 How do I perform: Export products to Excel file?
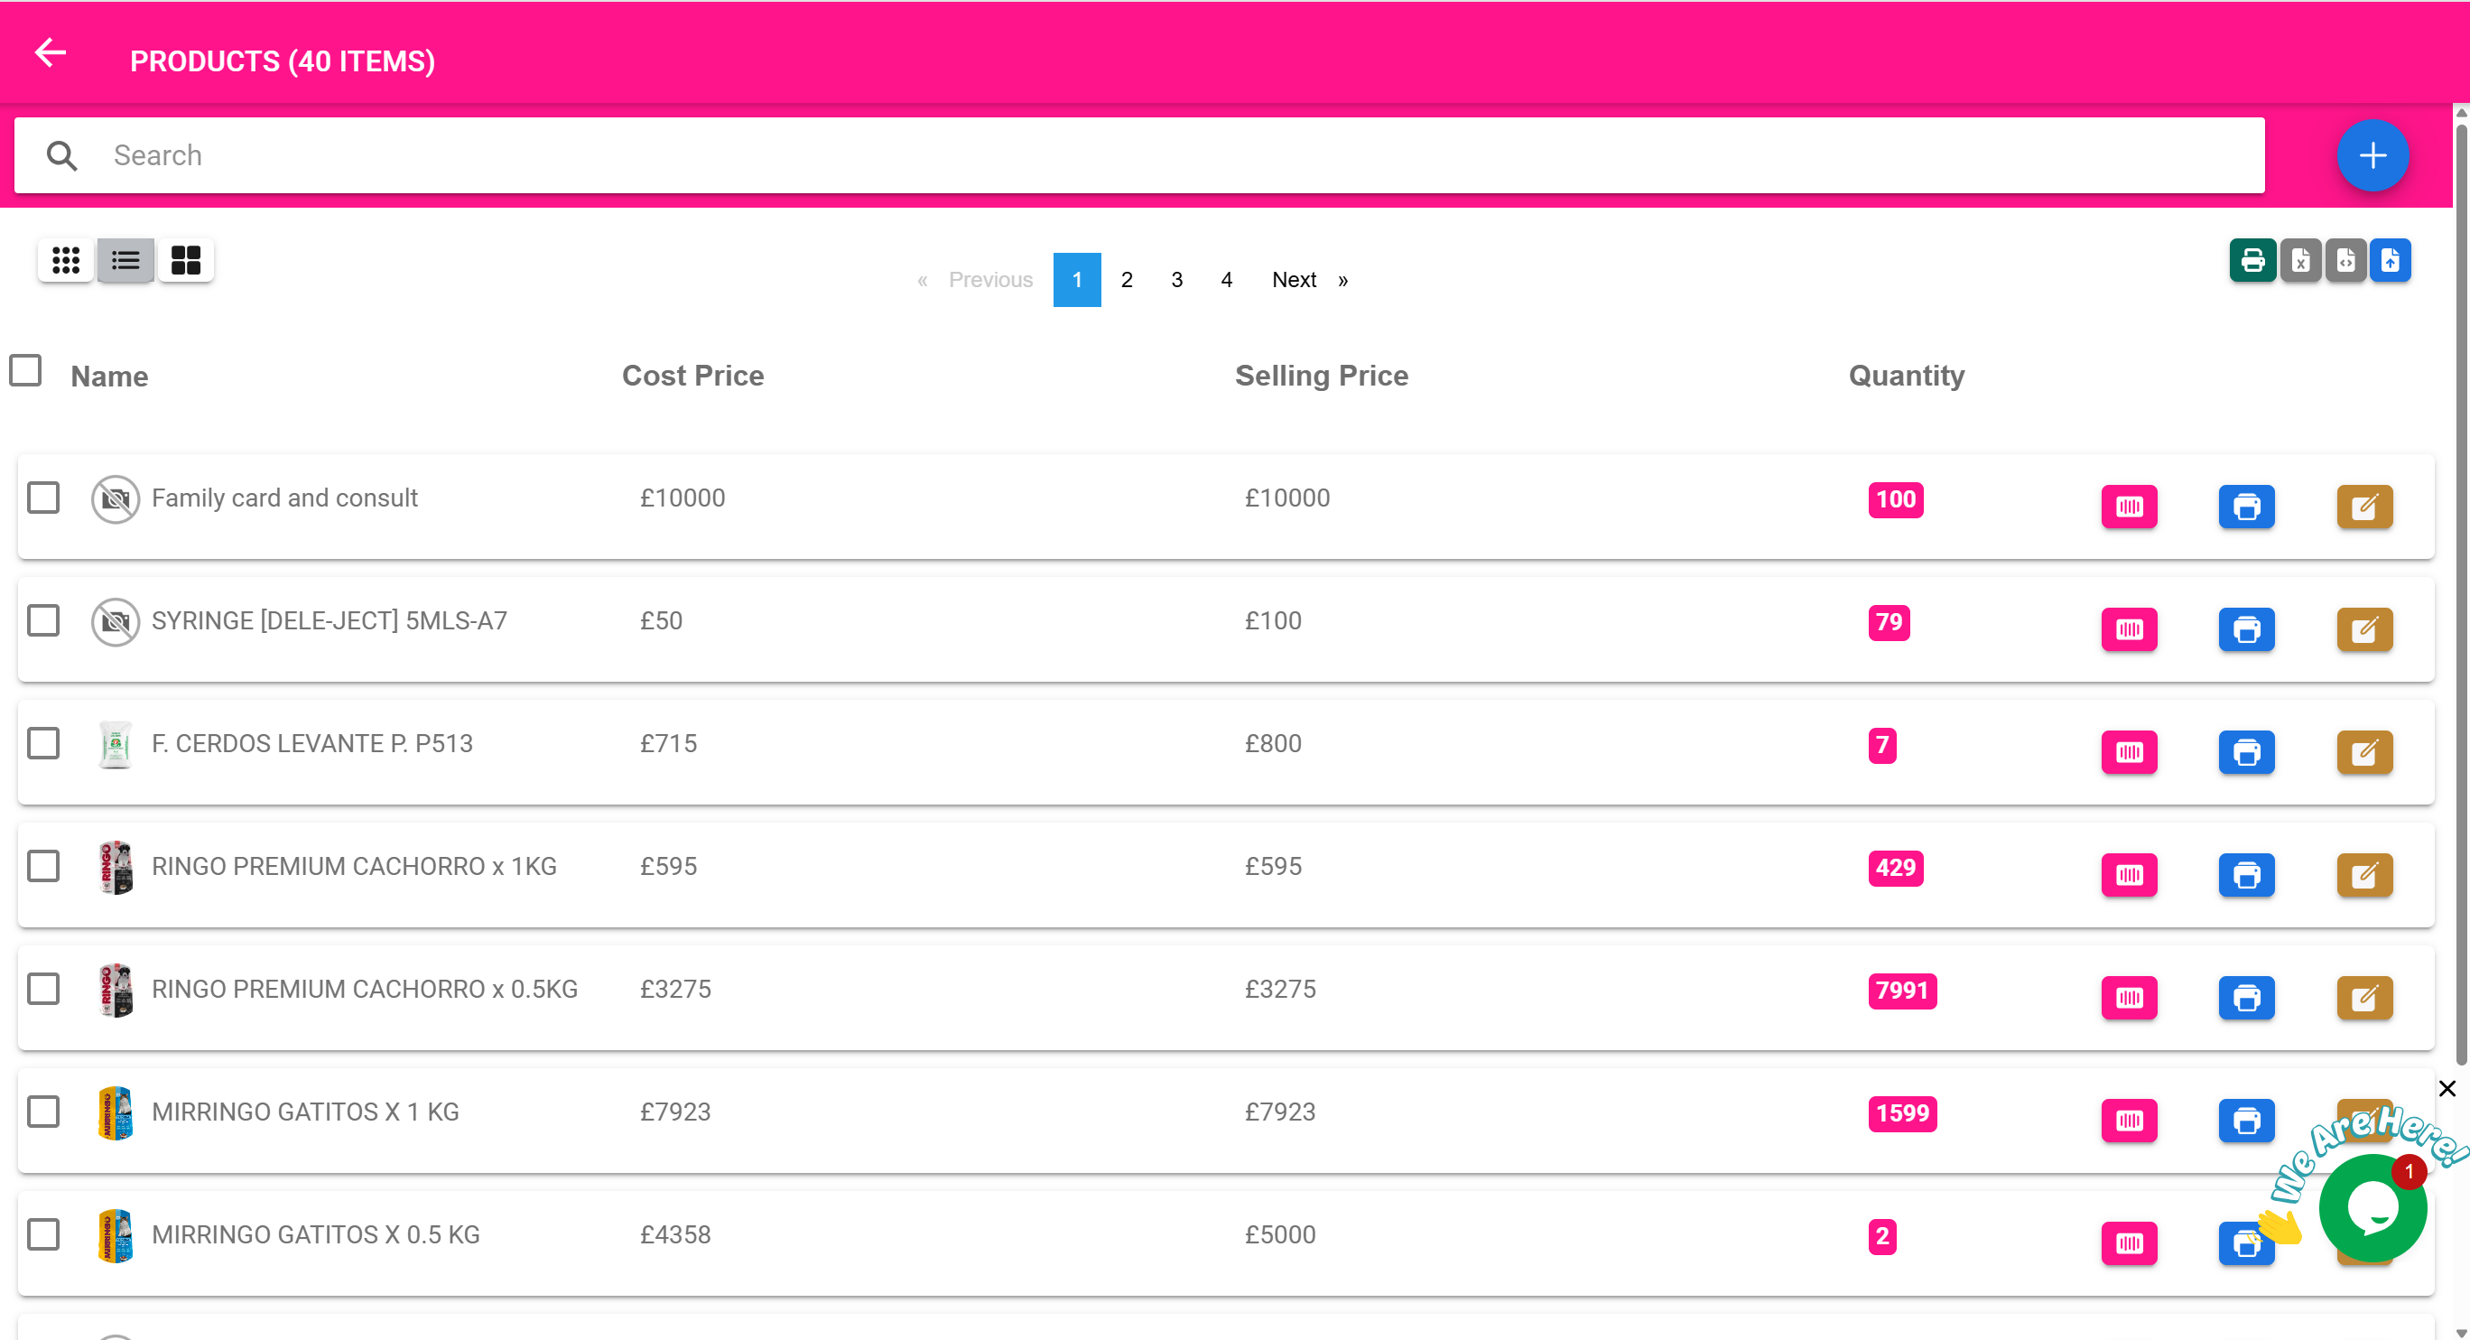click(x=2300, y=260)
